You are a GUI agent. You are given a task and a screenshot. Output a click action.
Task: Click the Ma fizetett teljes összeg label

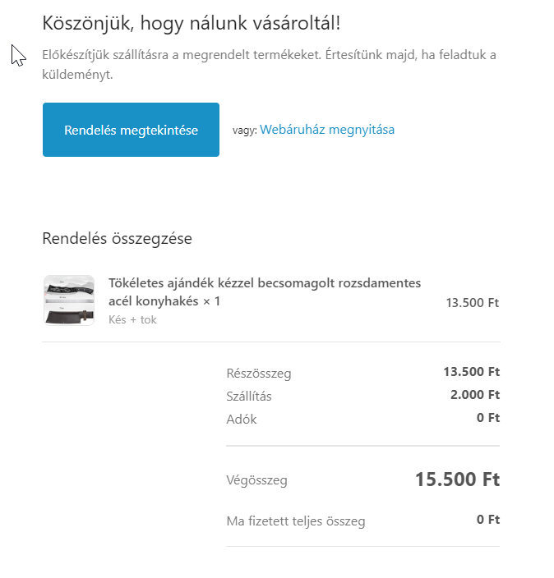(x=296, y=521)
